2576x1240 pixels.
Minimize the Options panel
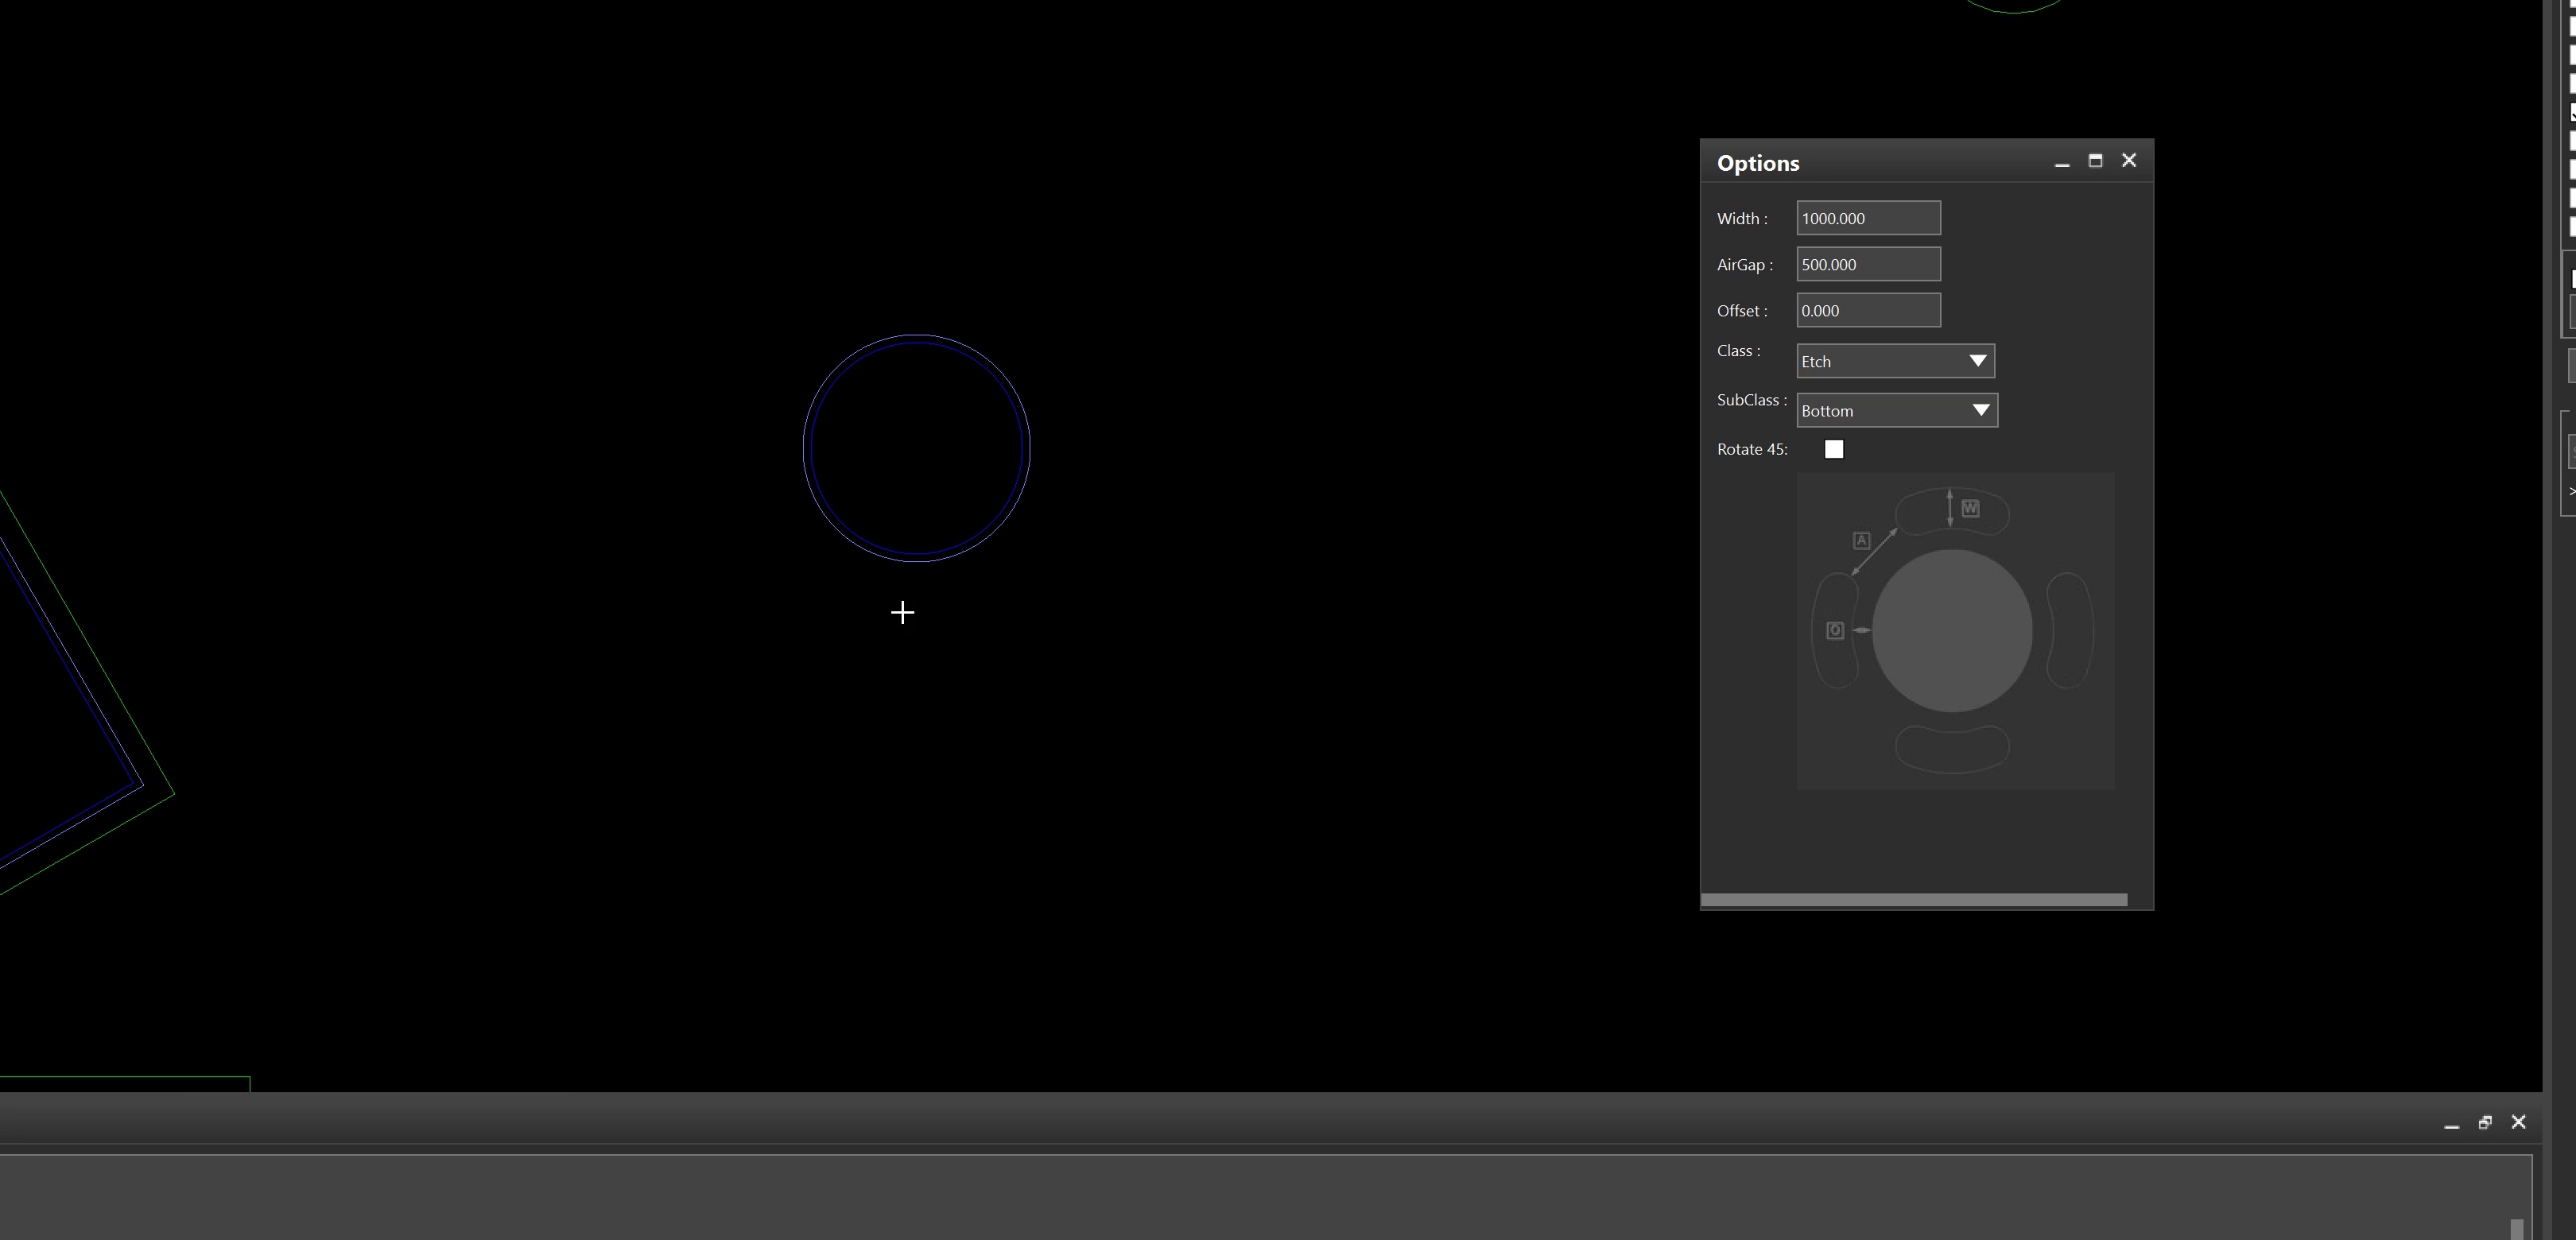coord(2062,162)
